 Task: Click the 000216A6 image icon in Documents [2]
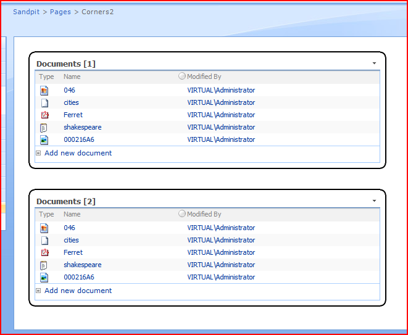tap(44, 278)
